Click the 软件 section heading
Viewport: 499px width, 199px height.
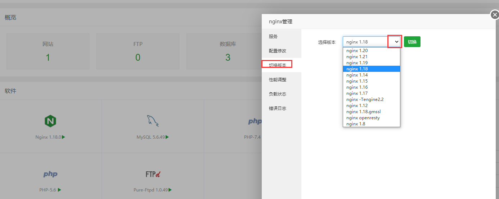[10, 91]
